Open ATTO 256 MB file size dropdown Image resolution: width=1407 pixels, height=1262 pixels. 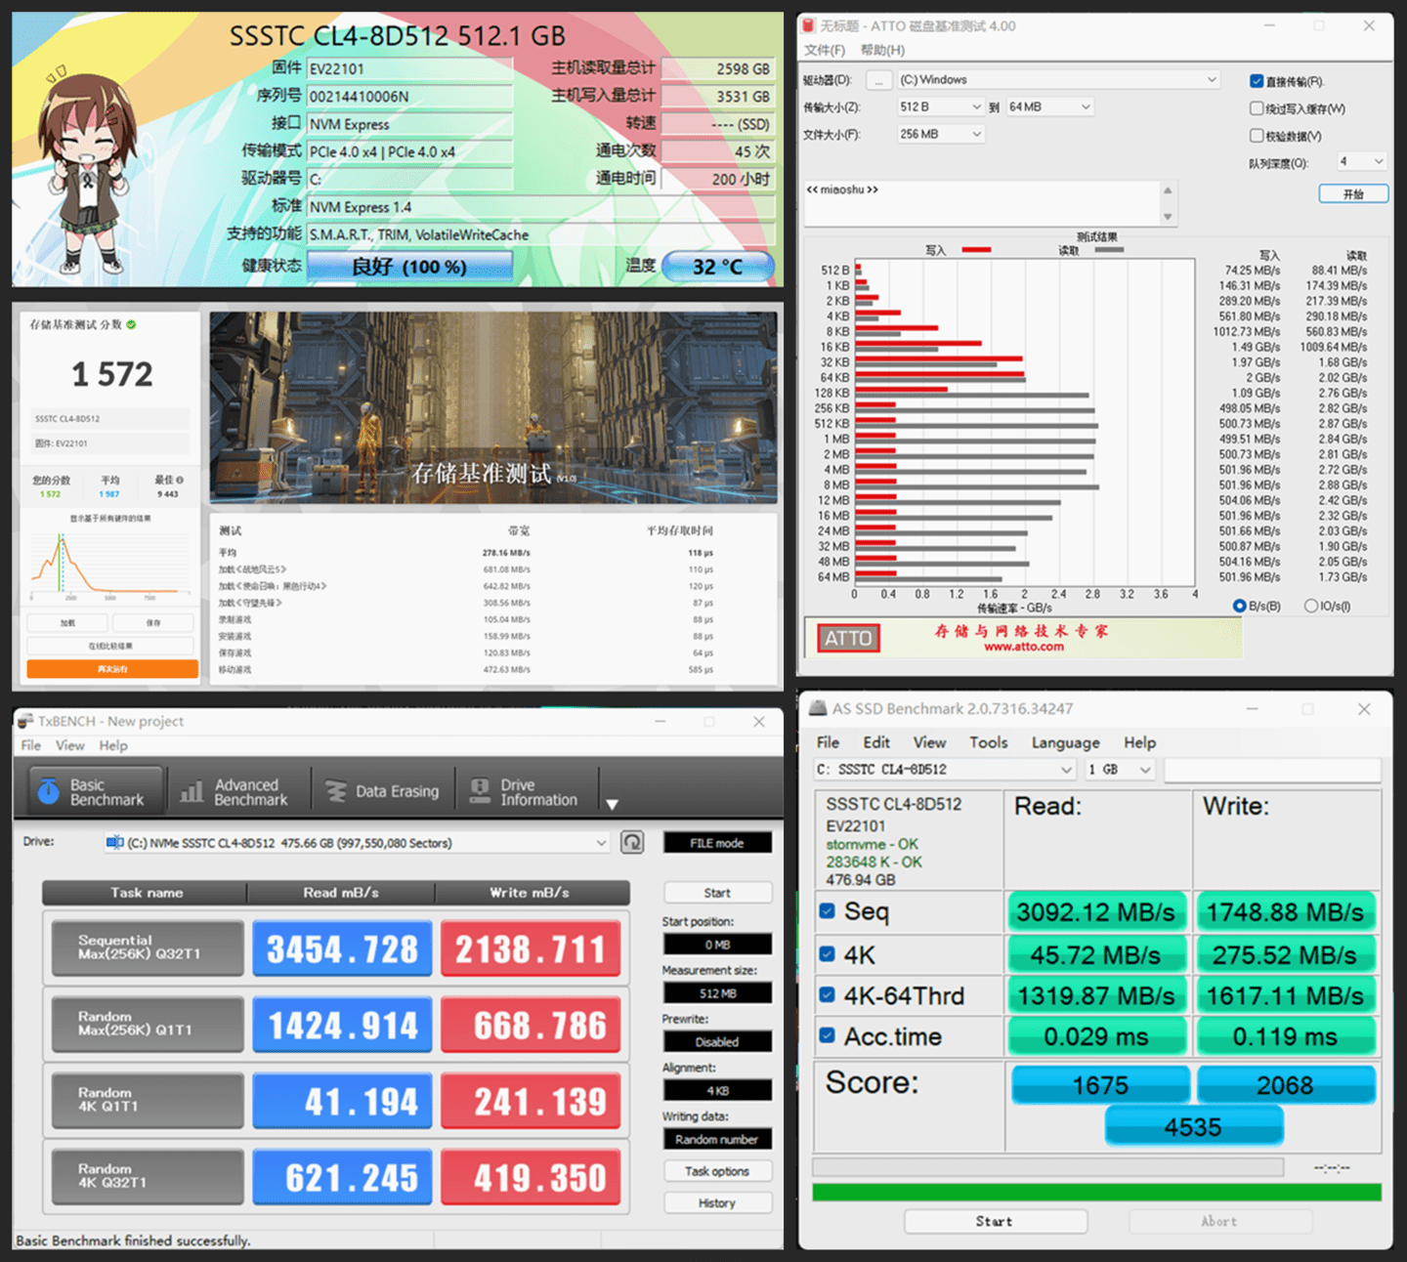click(940, 134)
